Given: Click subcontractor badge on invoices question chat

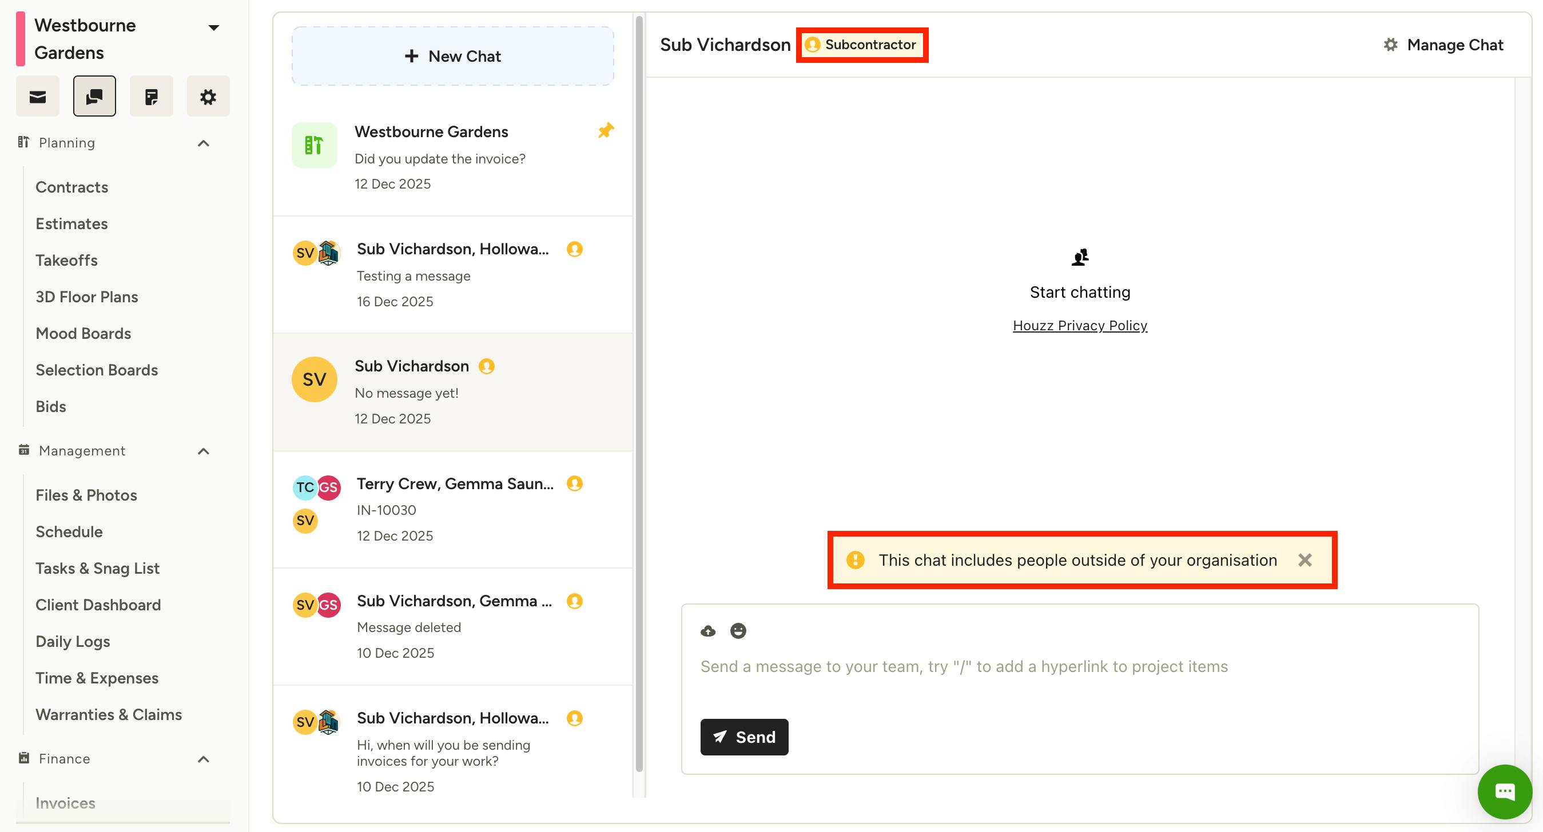Looking at the screenshot, I should tap(574, 718).
